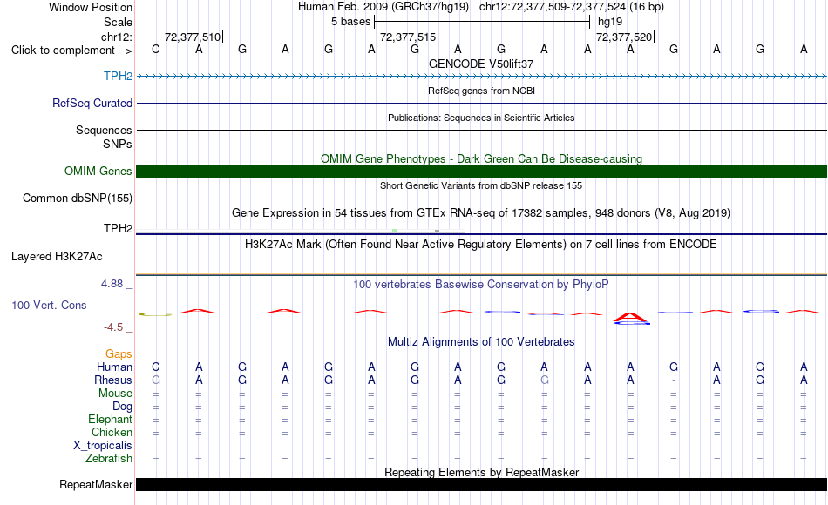Click OMIM Gene Phenotypes title text

click(x=481, y=158)
